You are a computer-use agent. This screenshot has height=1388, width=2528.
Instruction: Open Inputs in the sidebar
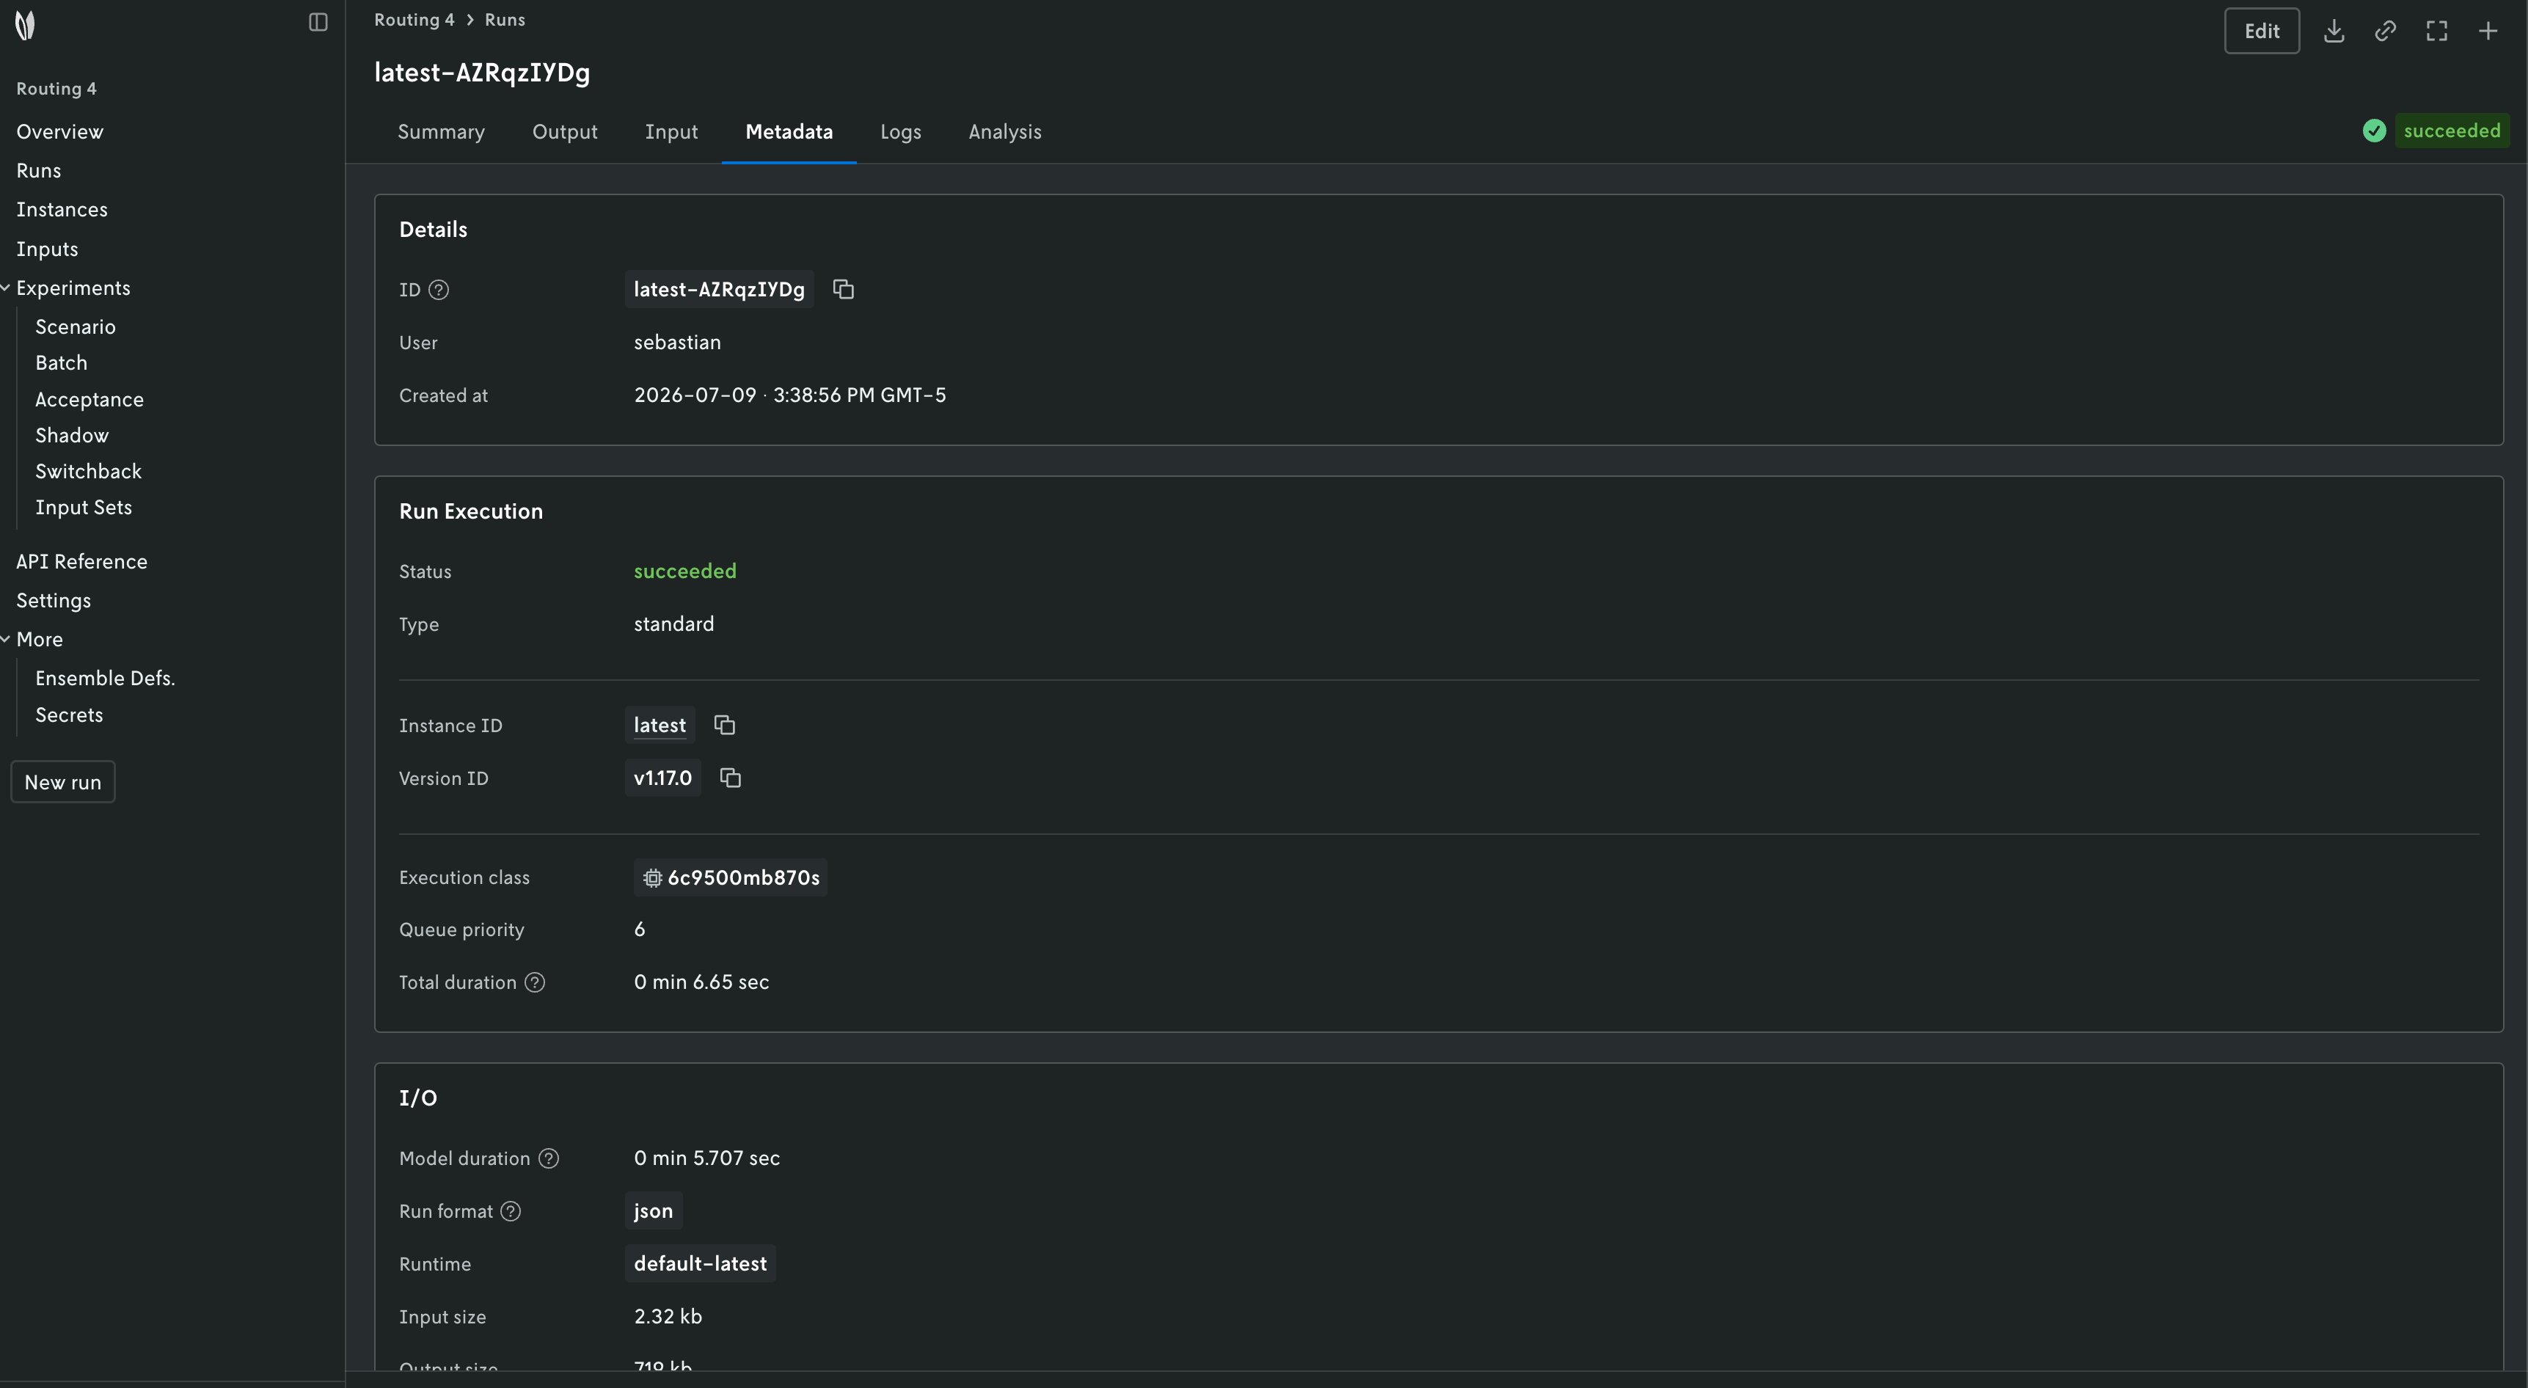point(47,249)
